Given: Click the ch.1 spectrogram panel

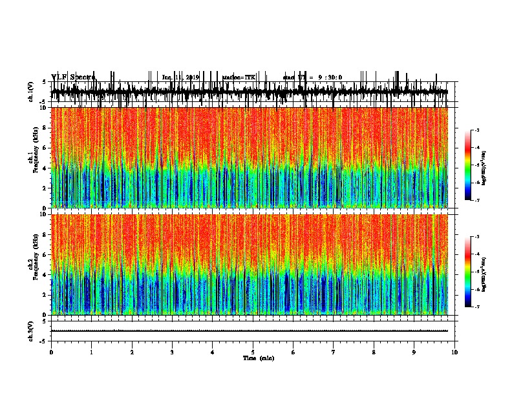Looking at the screenshot, I should point(250,157).
